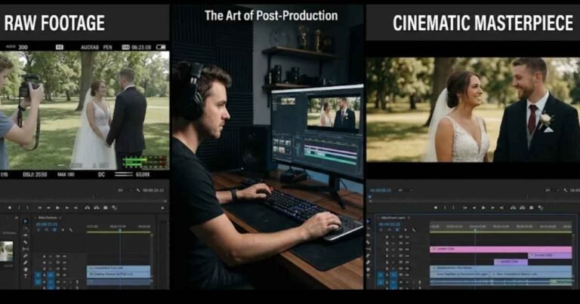Viewport: 580px width, 304px height.
Task: Select the short purple Lumetri clip in the middle
Action: tap(511, 262)
